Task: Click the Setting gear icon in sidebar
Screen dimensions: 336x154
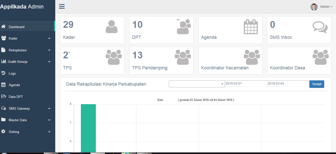Action: coord(3,131)
